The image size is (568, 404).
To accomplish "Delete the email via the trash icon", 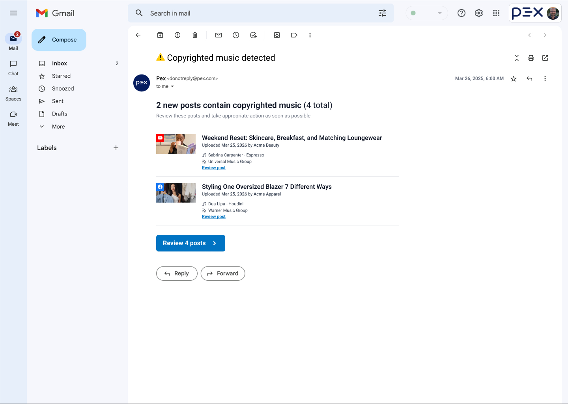I will tap(195, 35).
